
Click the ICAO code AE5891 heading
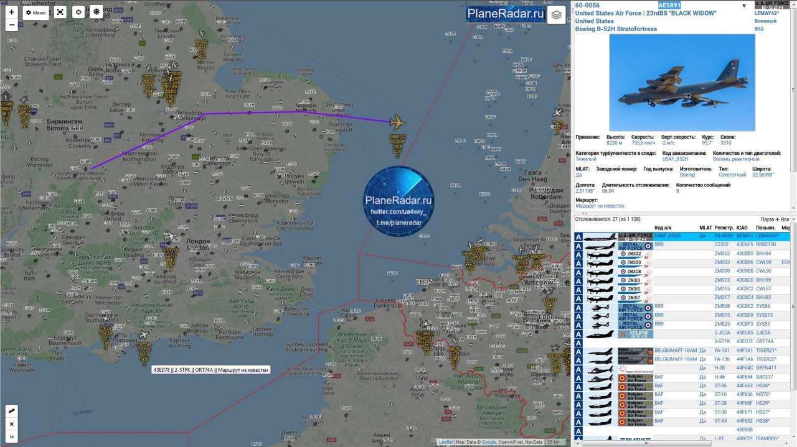click(671, 5)
